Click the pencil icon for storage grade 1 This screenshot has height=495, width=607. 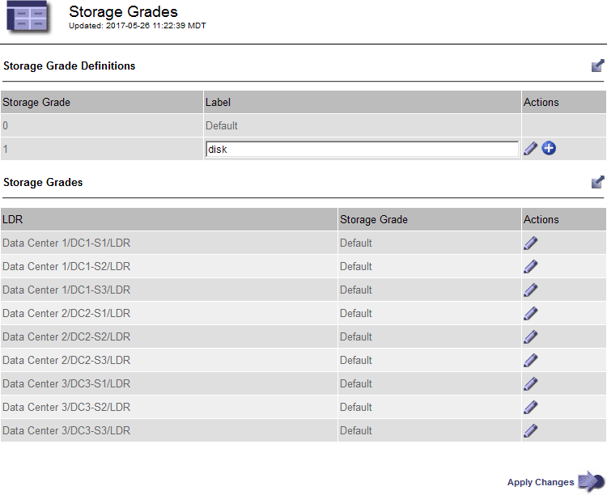tap(530, 149)
